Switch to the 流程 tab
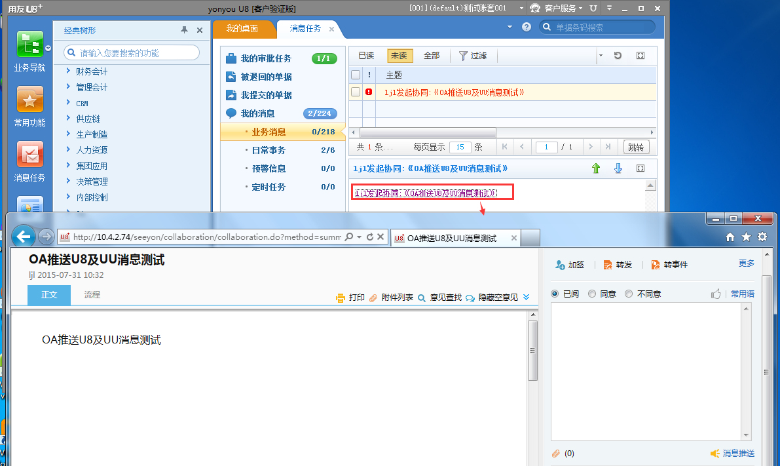Screen dimensions: 780x466 92,295
